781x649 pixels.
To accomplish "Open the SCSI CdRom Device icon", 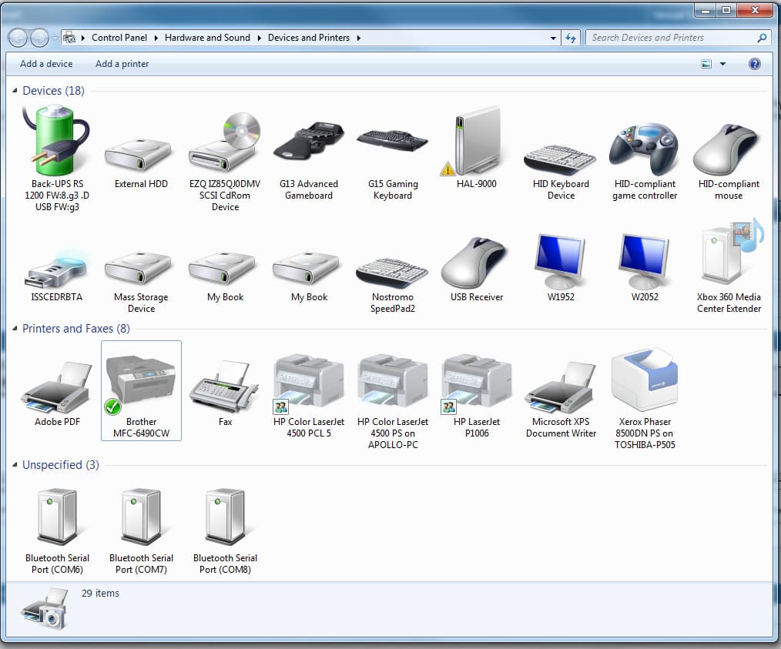I will (x=225, y=161).
